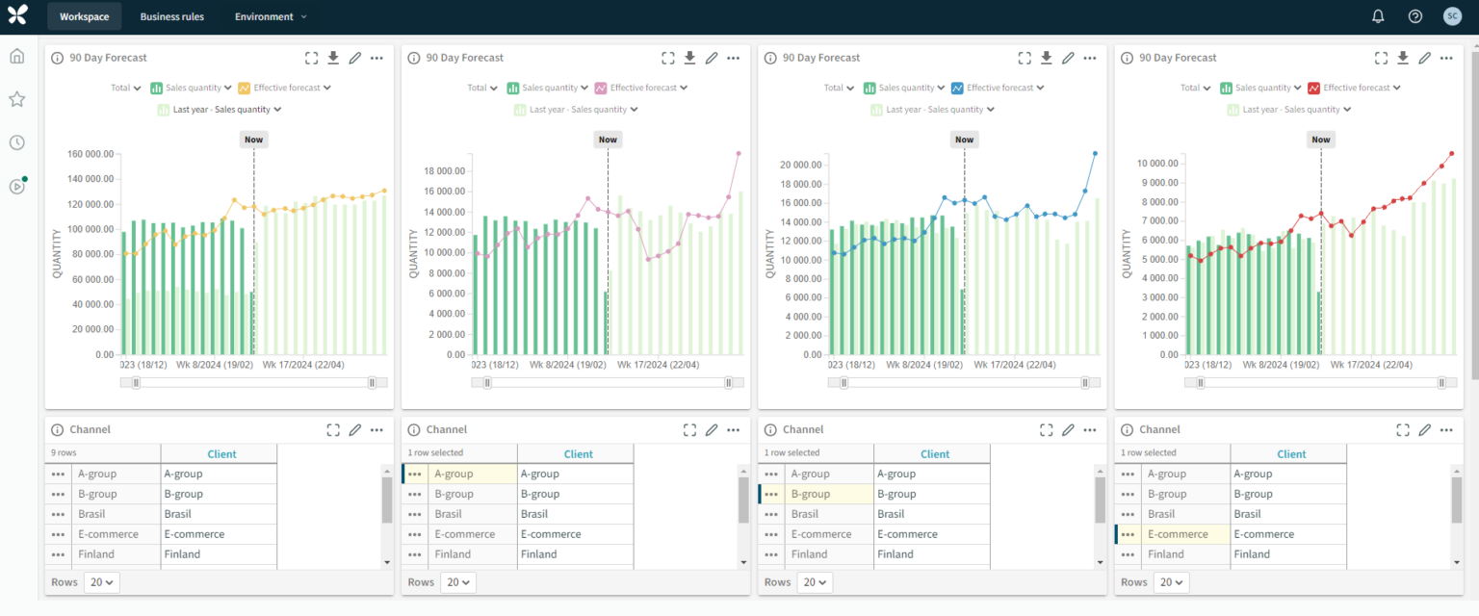The height and width of the screenshot is (616, 1479).
Task: Click the sidebar icon with the green notification dot
Action: 15,186
